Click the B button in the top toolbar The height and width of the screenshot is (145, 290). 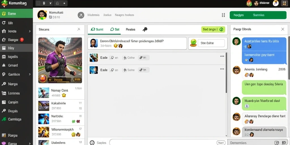tap(44, 3)
